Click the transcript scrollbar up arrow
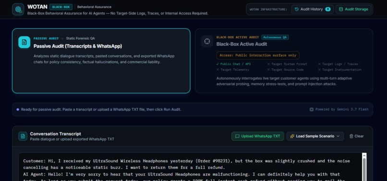The image size is (387, 181). [364, 155]
